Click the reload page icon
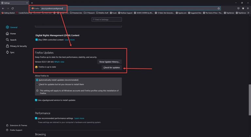This screenshot has width=251, height=137. point(12,8)
